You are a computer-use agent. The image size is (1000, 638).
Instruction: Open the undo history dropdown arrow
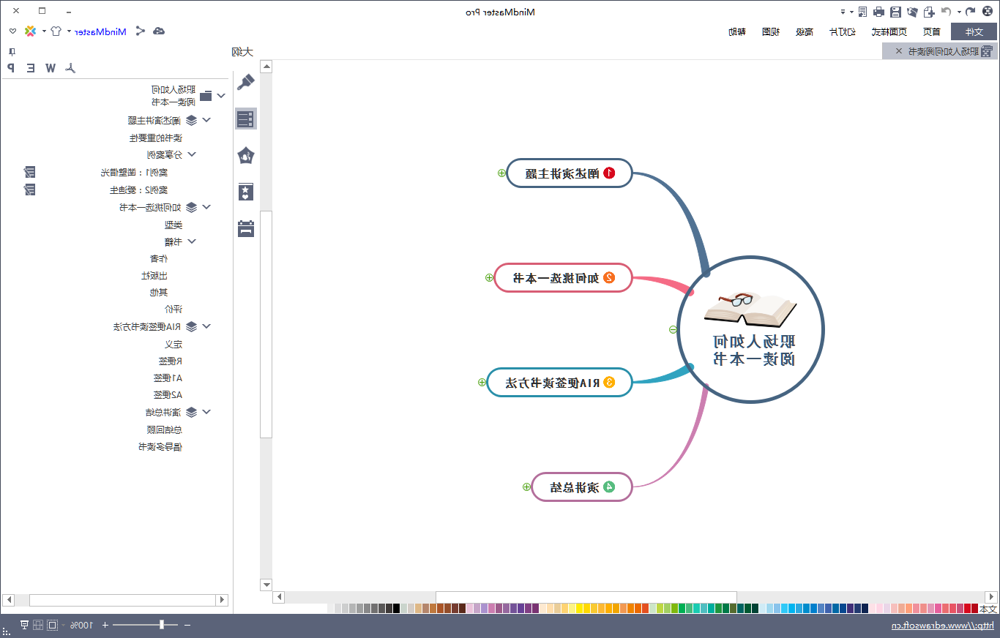959,12
